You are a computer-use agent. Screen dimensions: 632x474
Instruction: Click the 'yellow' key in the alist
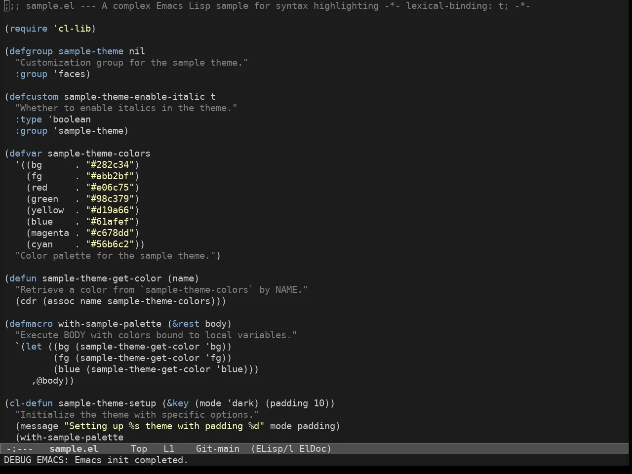(x=47, y=210)
